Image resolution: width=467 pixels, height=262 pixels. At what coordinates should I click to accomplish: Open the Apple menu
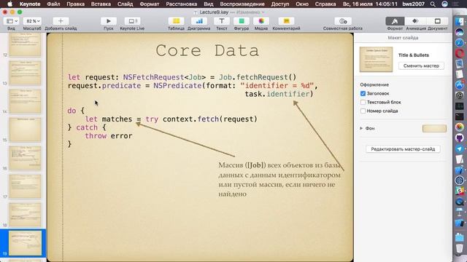[9, 4]
